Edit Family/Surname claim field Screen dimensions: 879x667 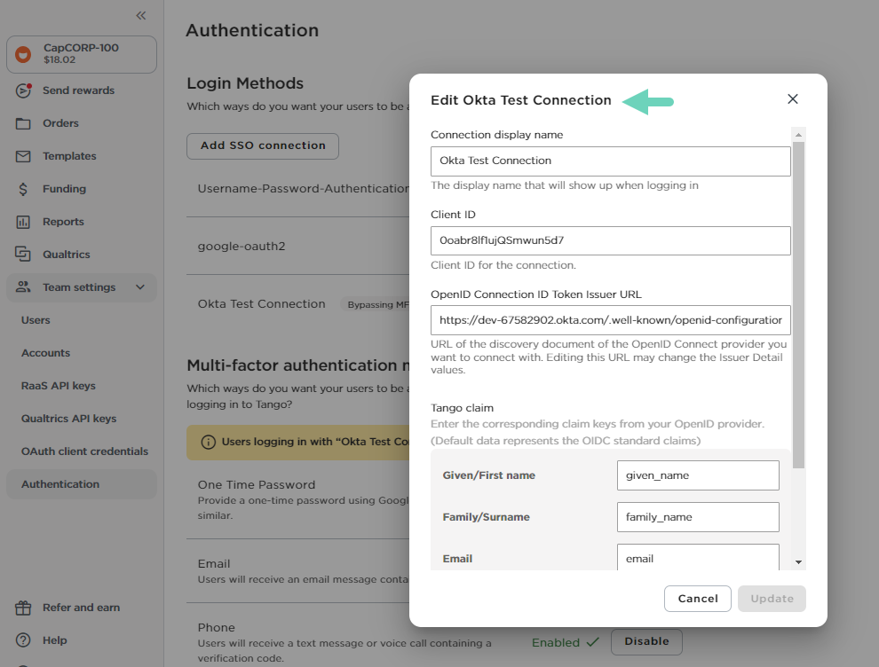coord(698,517)
